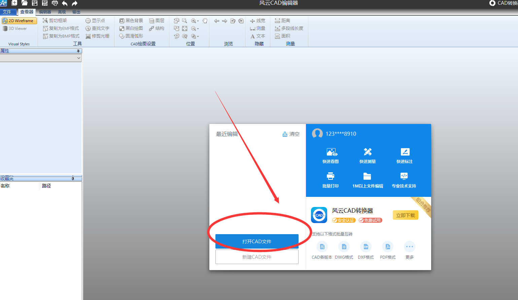Open 批量打印 in the blue panel
Viewport: 518px width, 300px height.
pos(331,180)
